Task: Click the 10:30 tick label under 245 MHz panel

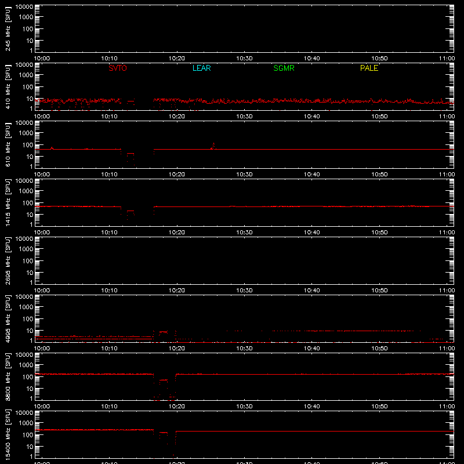Action: pos(244,59)
